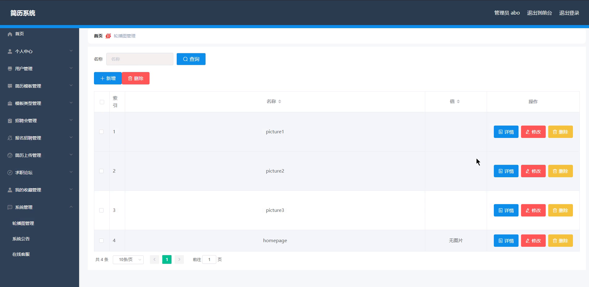
Task: Click the 前往 page number input
Action: [x=209, y=259]
